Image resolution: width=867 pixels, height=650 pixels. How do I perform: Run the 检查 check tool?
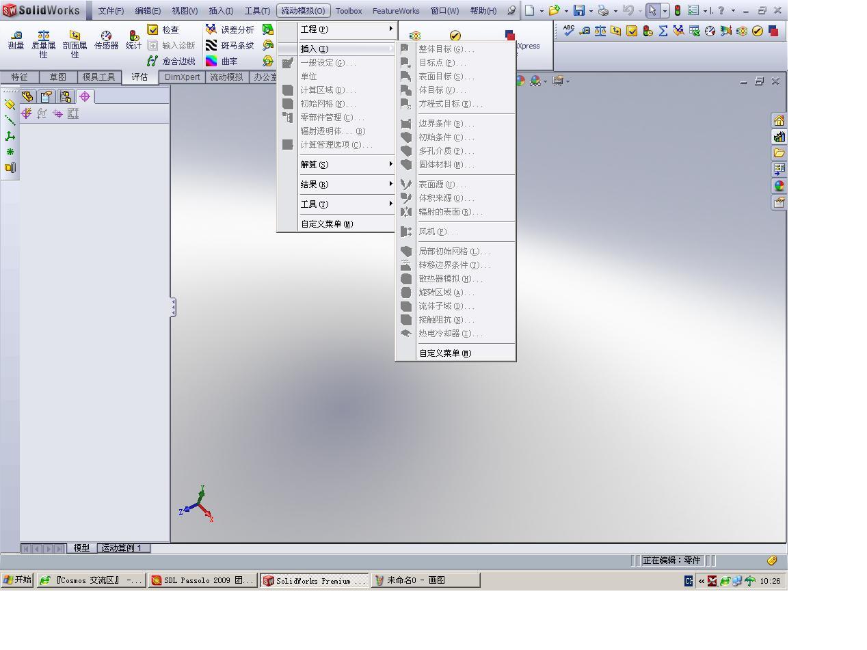[x=163, y=29]
